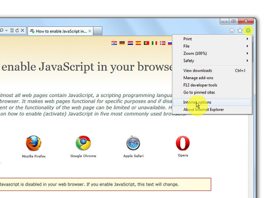
Task: Select the Apple Safari icon
Action: [133, 144]
